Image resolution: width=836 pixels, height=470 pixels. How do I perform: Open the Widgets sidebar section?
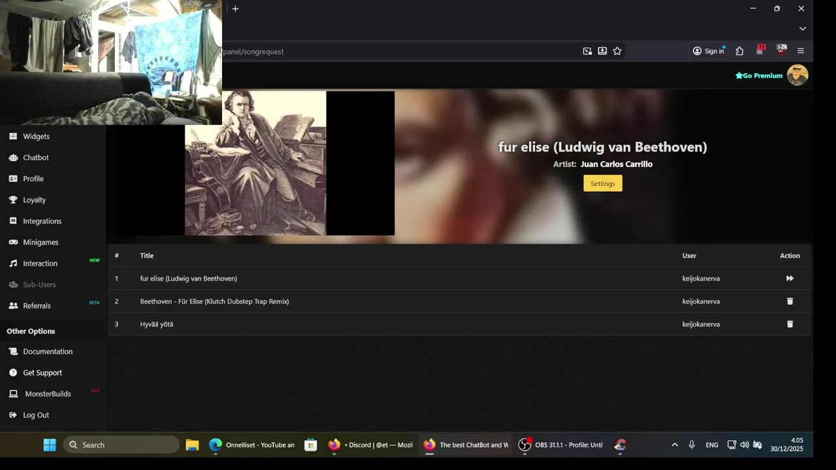click(x=36, y=136)
